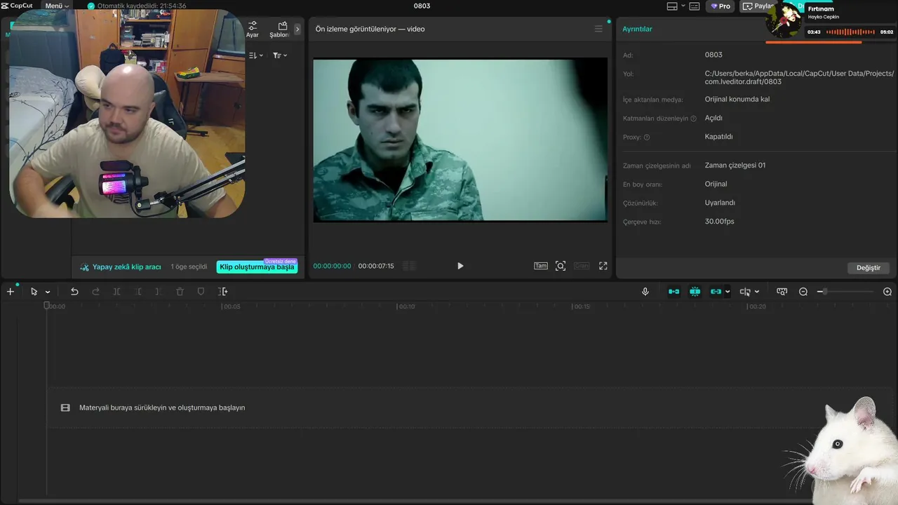The image size is (898, 505).
Task: Open the timeline ruler search tool
Action: (x=782, y=292)
